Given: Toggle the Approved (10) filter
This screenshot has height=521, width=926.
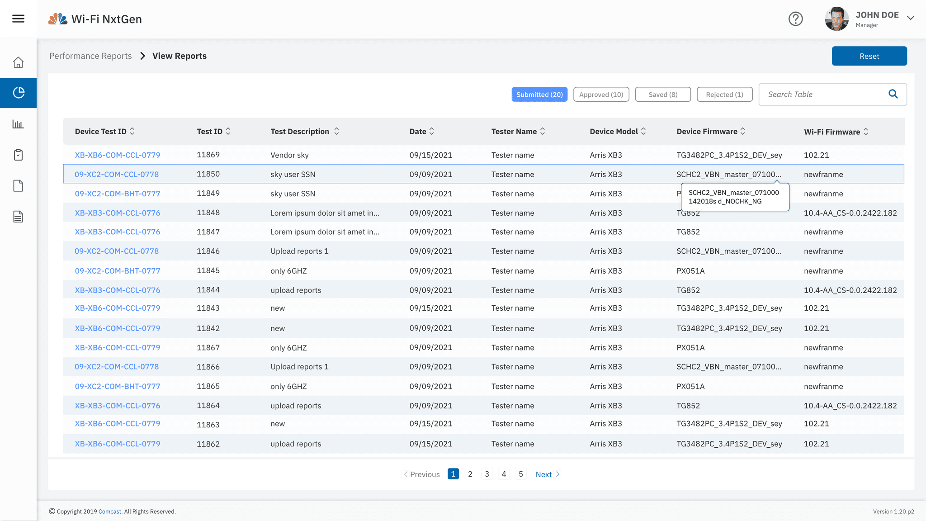Looking at the screenshot, I should click(x=601, y=95).
